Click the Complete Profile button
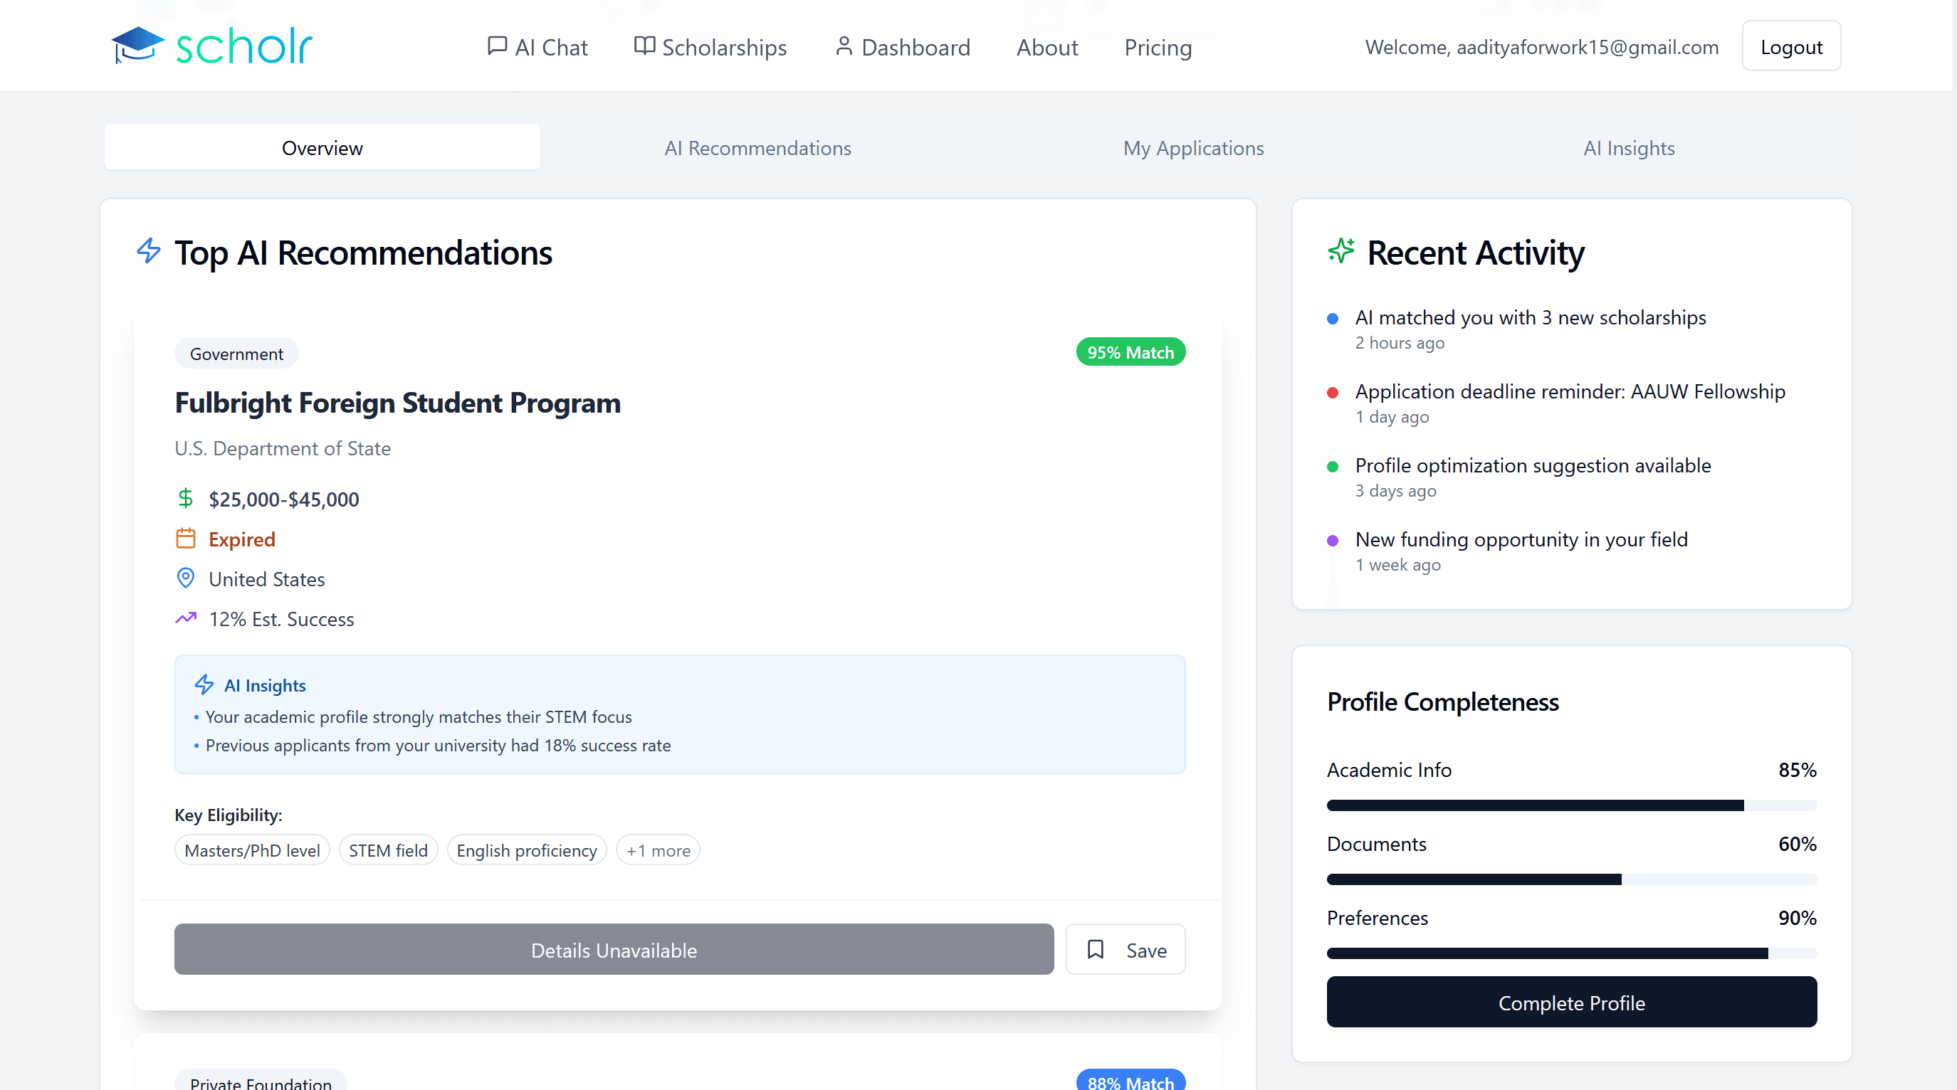 point(1571,1002)
